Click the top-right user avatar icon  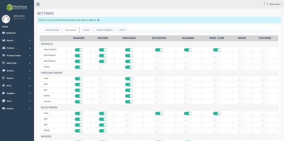pos(266,4)
